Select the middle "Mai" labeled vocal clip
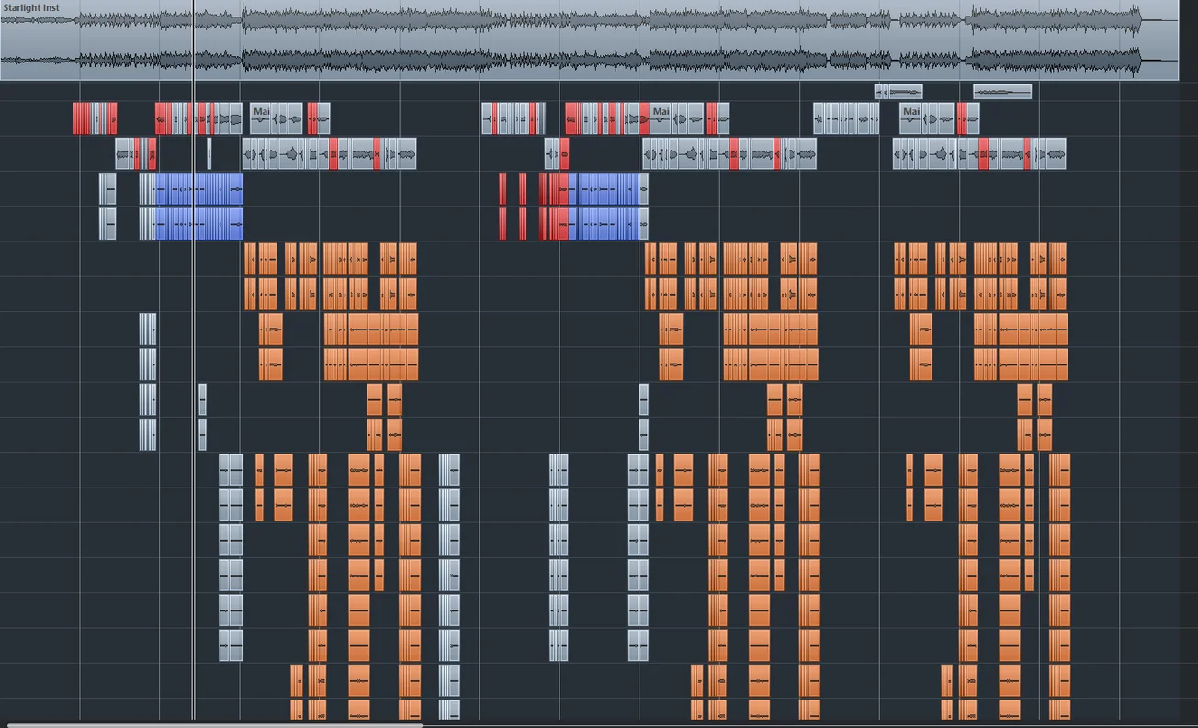This screenshot has height=728, width=1198. (661, 118)
